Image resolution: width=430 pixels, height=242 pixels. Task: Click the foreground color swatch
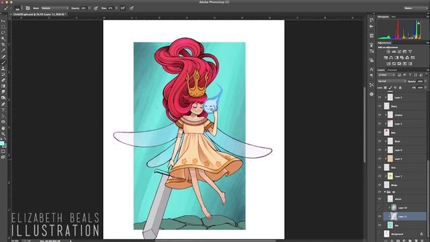click(x=2, y=143)
